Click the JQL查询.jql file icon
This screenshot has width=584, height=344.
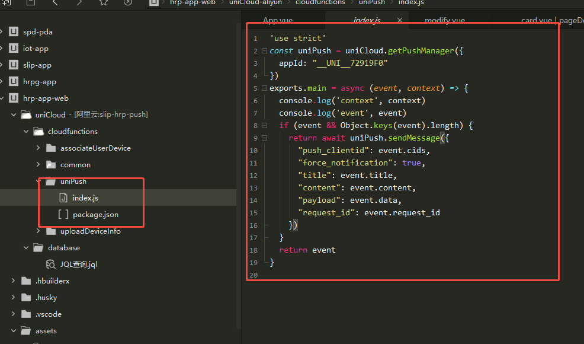click(51, 265)
